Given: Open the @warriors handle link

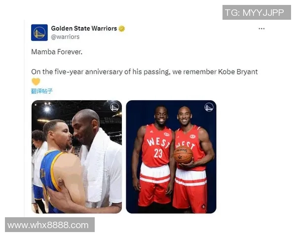Looking at the screenshot, I should click(65, 37).
